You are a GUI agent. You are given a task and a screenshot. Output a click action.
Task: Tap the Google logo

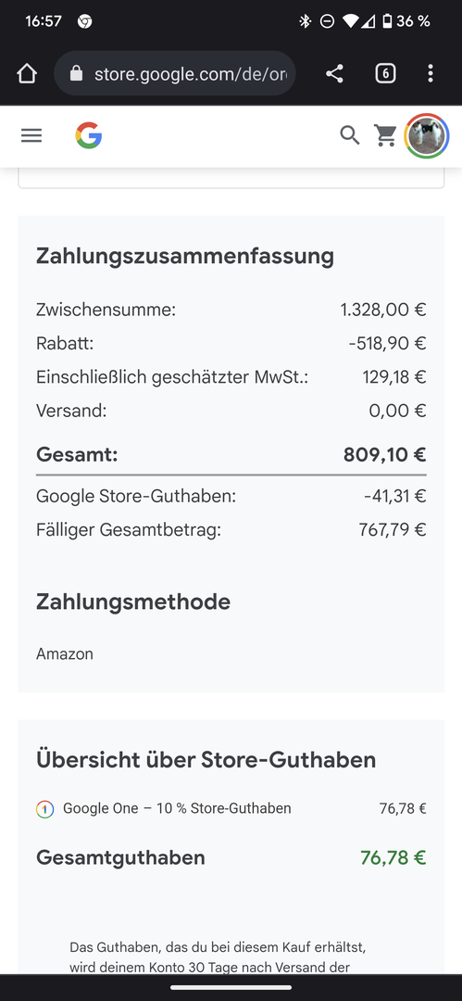pos(89,135)
